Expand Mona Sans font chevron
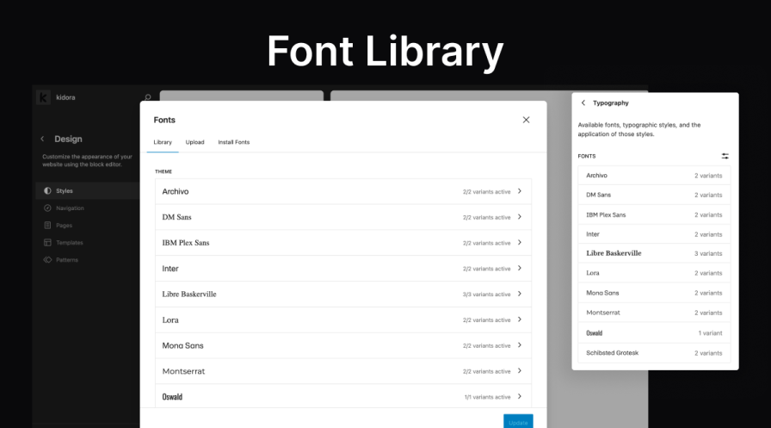 click(520, 345)
